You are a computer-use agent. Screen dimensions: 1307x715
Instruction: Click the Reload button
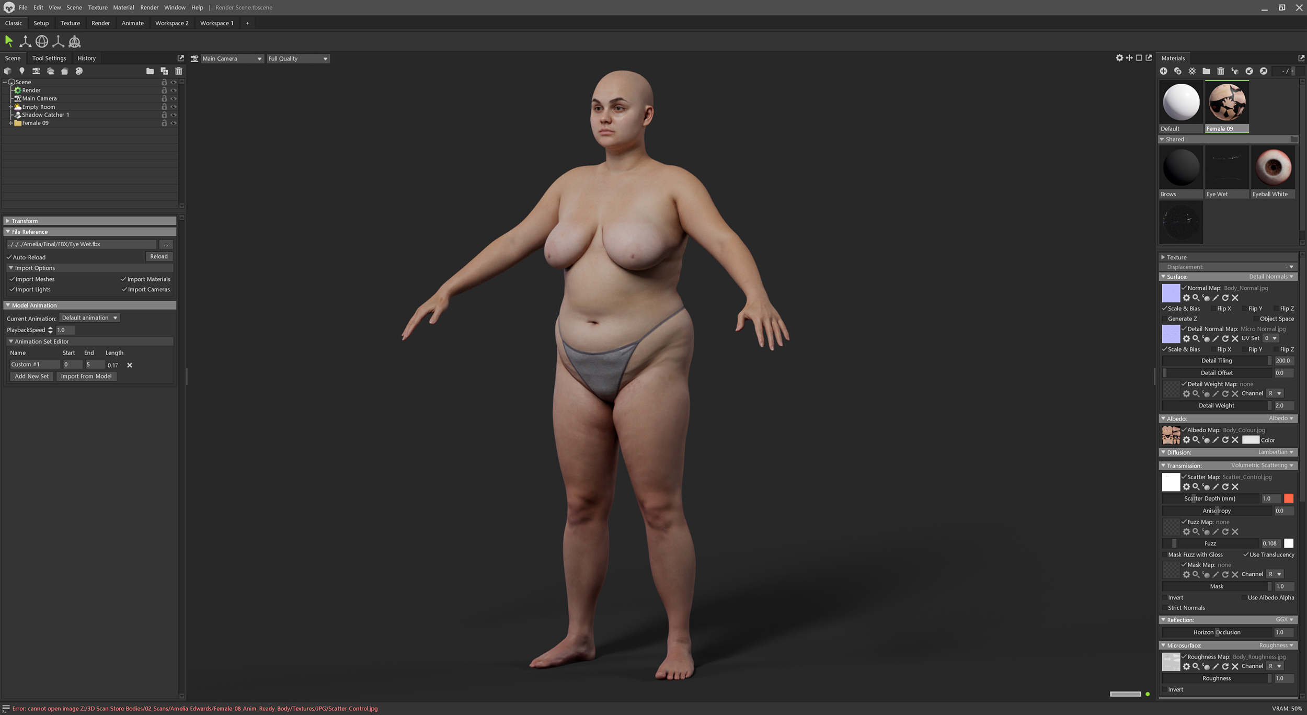click(159, 256)
